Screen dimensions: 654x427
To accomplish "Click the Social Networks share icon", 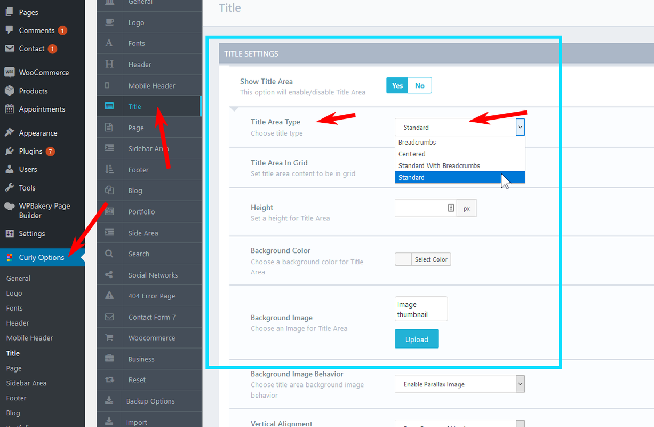I will (x=109, y=275).
